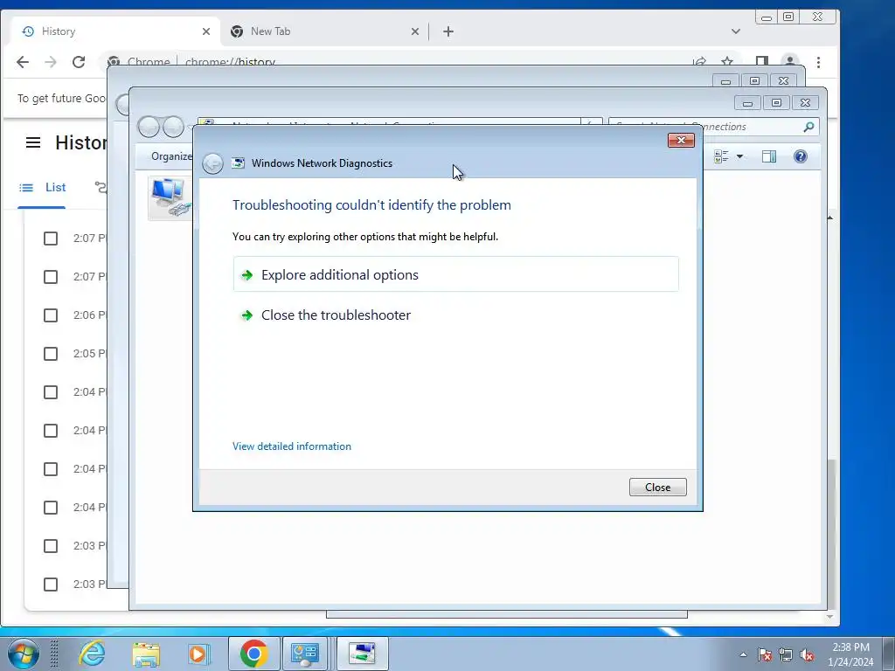Viewport: 895px width, 671px height.
Task: Go forward in Chrome
Action: point(51,62)
